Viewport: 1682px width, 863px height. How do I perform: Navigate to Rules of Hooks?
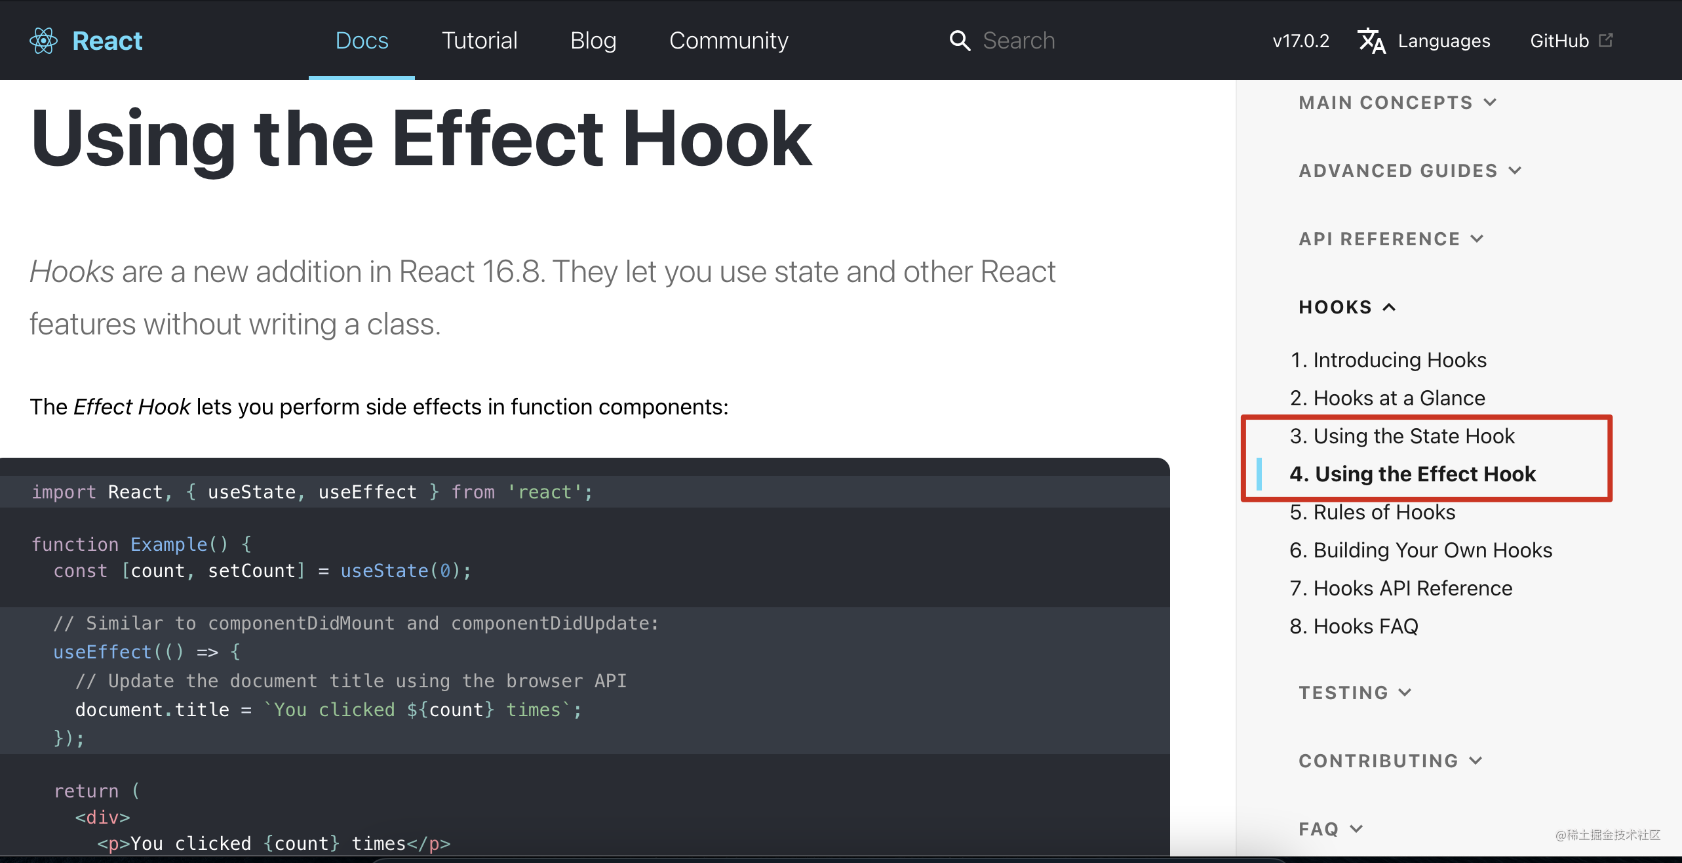pos(1372,512)
